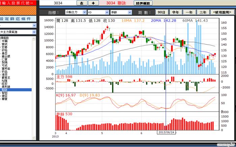
Task: Click the plus button to add stock
Action: 93,3
